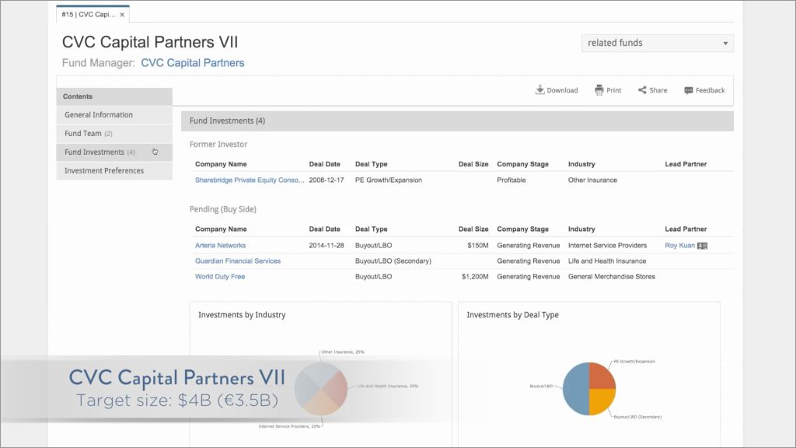
Task: Click the Pending (Buy Side) Deal Date column header
Action: click(324, 229)
